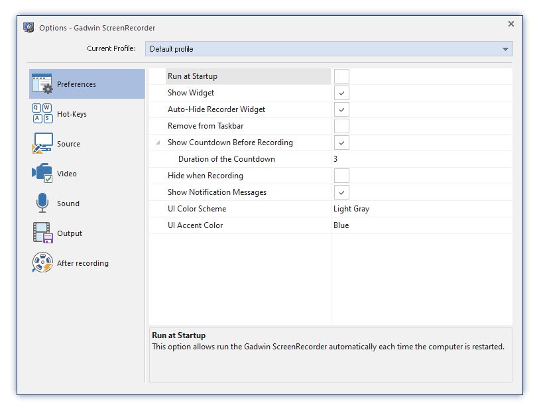This screenshot has width=539, height=411.
Task: Enable the Remove from Taskbar checkbox
Action: (x=341, y=126)
